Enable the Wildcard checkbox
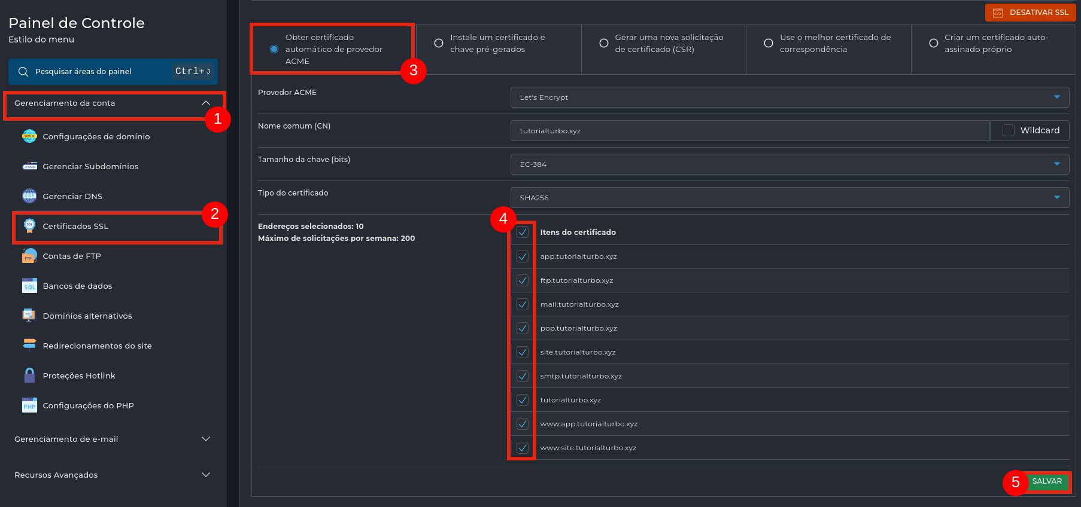Image resolution: width=1081 pixels, height=507 pixels. (x=1009, y=130)
